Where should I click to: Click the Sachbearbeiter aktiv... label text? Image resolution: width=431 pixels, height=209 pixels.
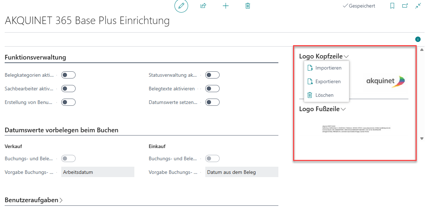(29, 89)
